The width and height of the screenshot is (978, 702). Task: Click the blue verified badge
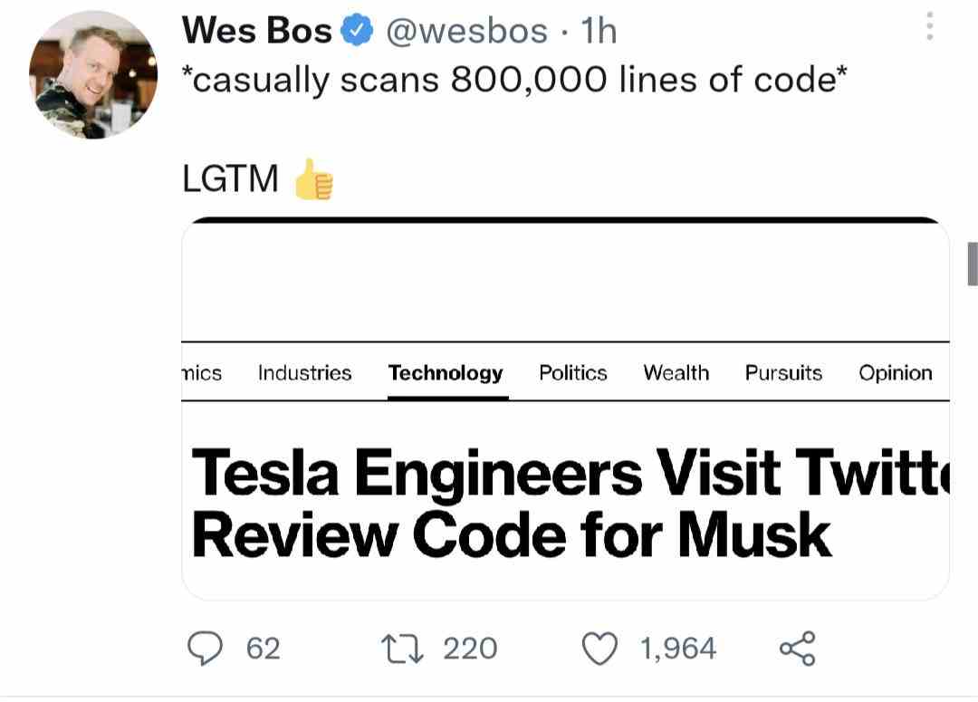point(357,32)
